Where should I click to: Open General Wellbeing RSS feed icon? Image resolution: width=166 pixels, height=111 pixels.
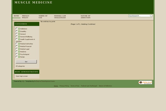point(19,37)
